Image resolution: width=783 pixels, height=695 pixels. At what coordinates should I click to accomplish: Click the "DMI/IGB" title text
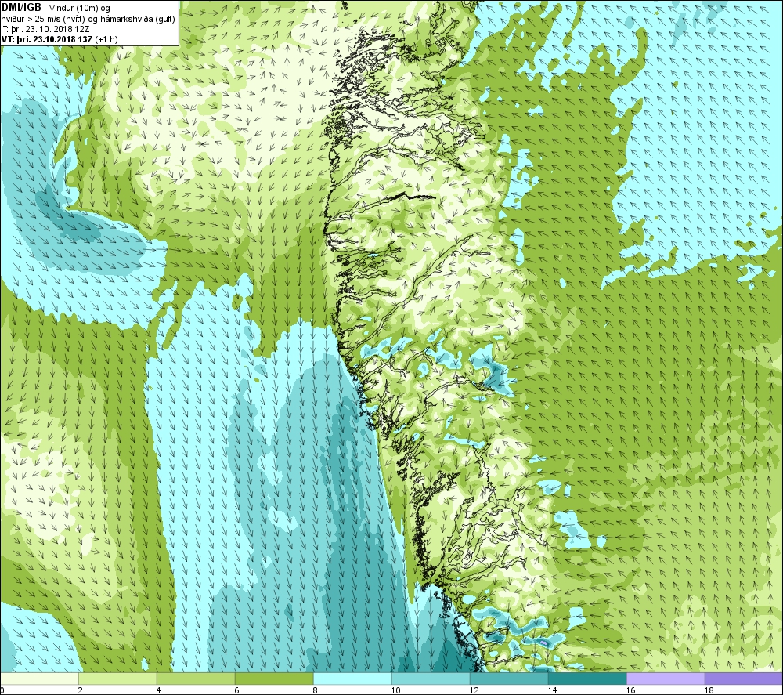point(21,8)
